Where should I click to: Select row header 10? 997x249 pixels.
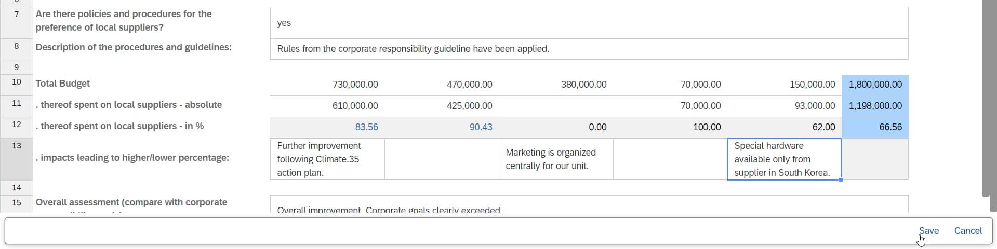(x=17, y=82)
